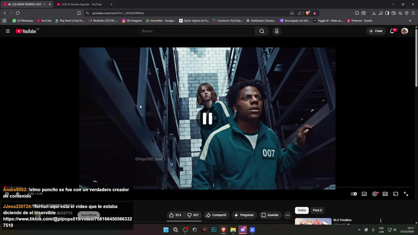Open the browser downloads icon
The width and height of the screenshot is (418, 235).
[x=374, y=13]
